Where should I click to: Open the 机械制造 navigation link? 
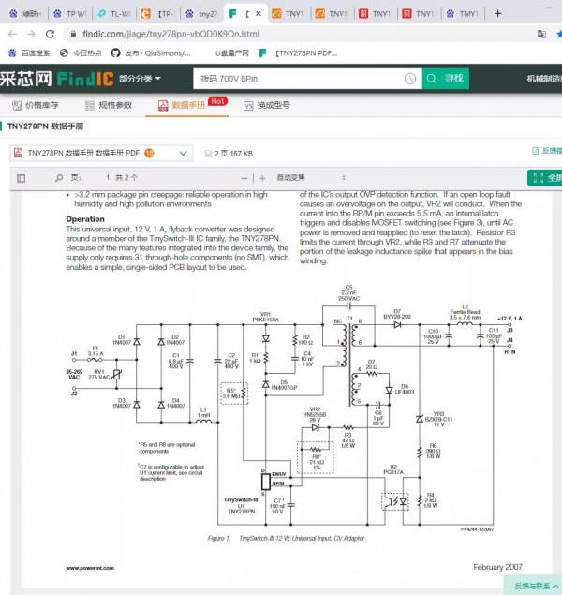pyautogui.click(x=544, y=79)
